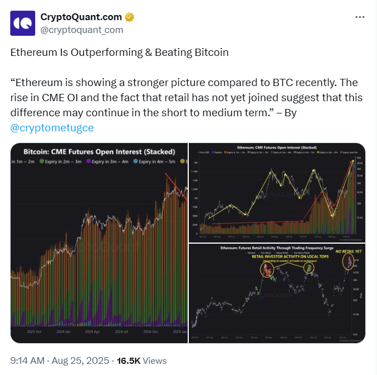Click the gold verified badge
Viewport: 377px width, 375px height.
[x=130, y=17]
